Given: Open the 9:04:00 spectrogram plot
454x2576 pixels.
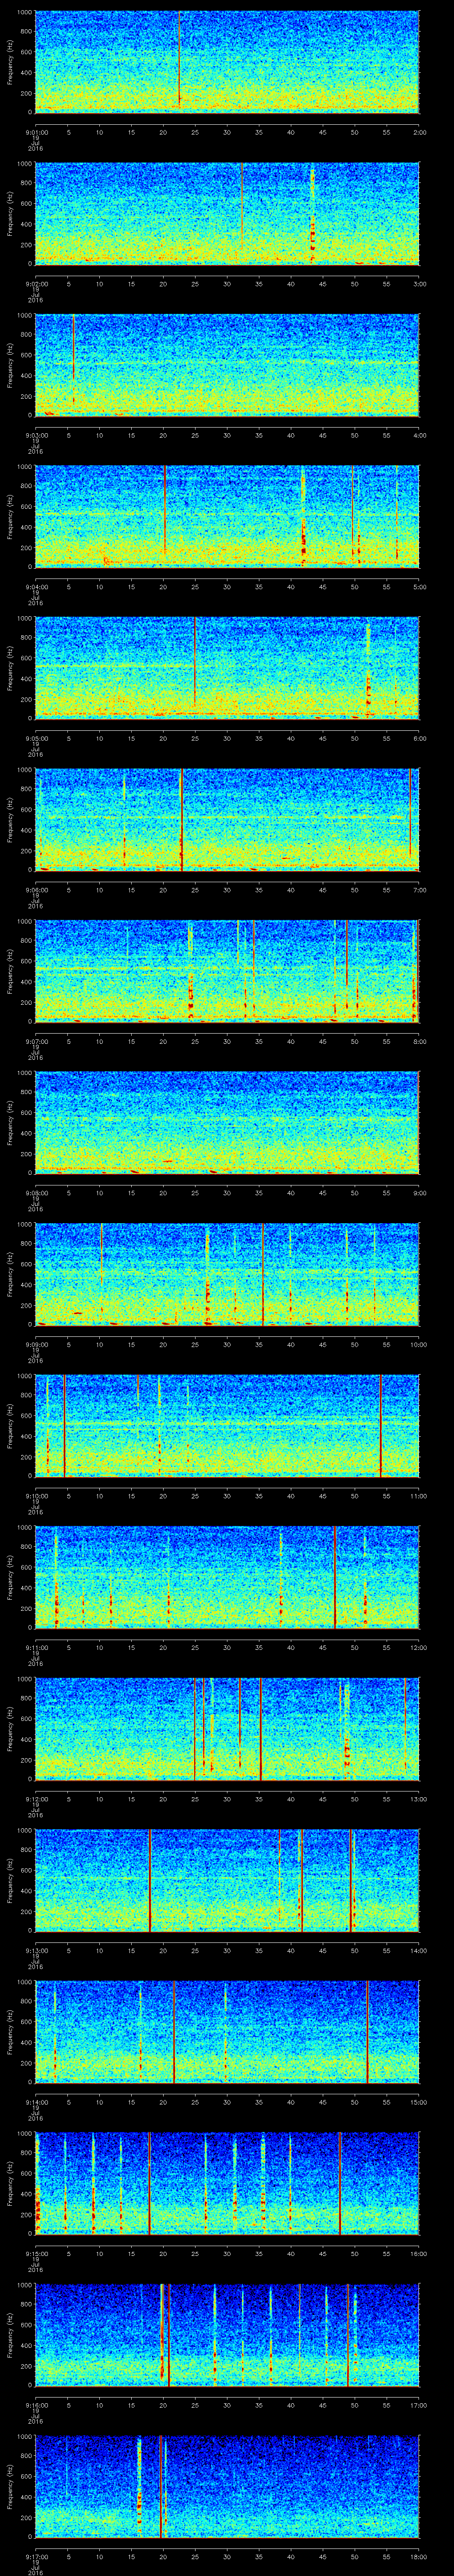Looking at the screenshot, I should click(x=227, y=516).
